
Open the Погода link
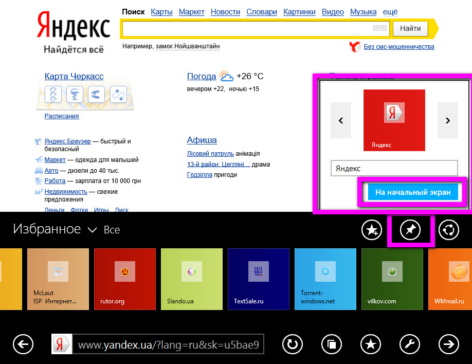click(202, 76)
